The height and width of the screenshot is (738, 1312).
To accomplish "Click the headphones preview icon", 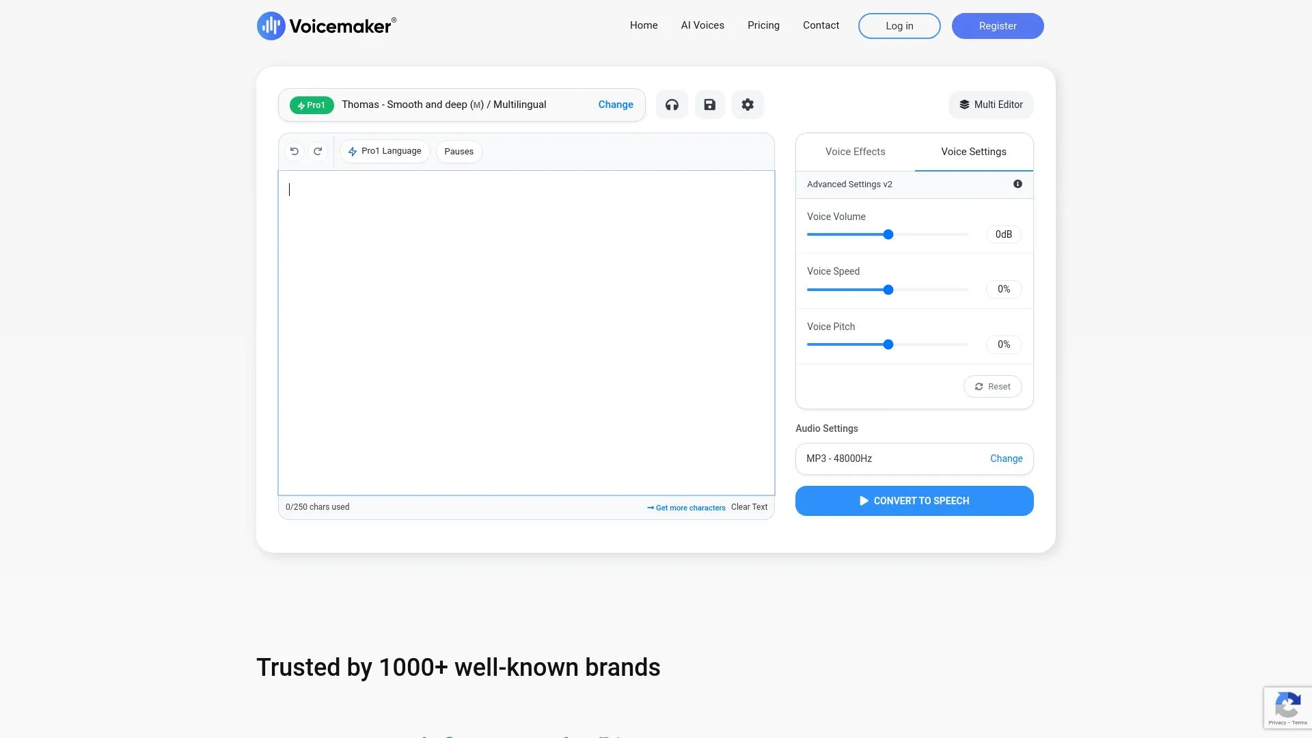I will click(672, 105).
